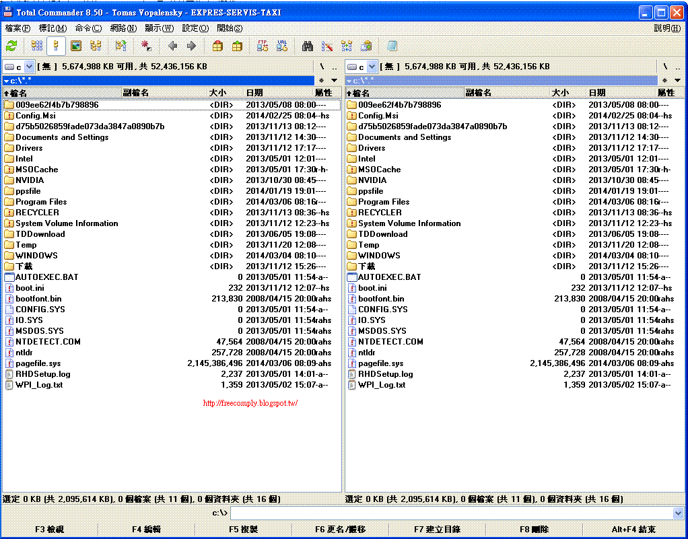
Task: Open the 說明(H) help menu
Action: click(x=667, y=28)
